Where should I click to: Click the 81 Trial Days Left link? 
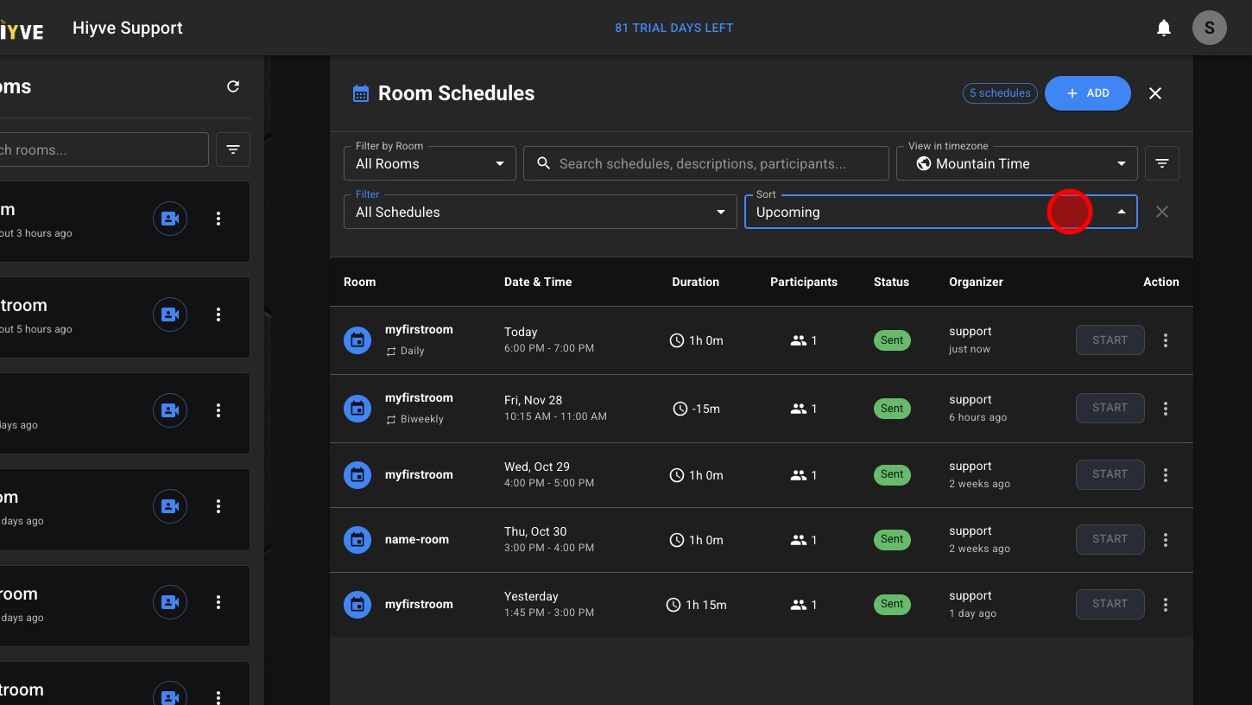click(673, 28)
